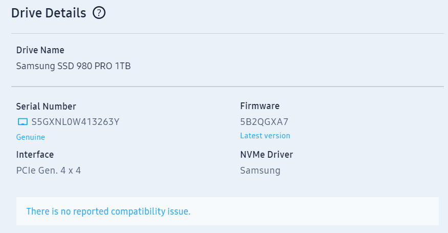Select the PCIe Gen. 4 x 4 interface value

tap(49, 171)
